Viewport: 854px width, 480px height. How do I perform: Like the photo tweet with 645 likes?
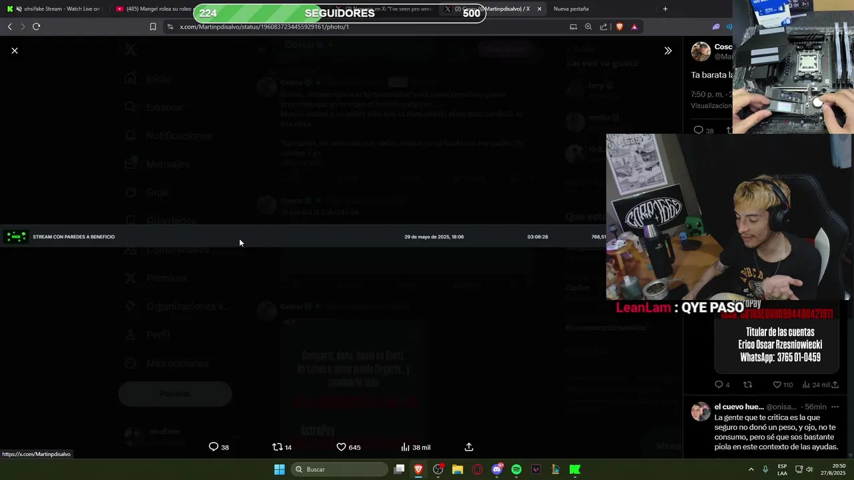[348, 447]
